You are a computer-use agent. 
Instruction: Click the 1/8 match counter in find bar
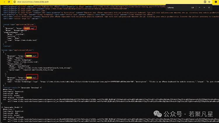[192, 8]
